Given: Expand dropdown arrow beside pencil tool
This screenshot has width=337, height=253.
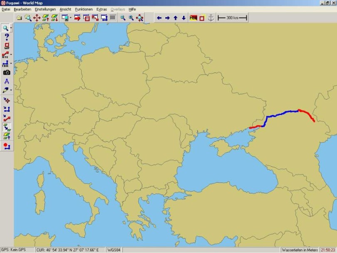Looking at the screenshot, I should click(11, 90).
